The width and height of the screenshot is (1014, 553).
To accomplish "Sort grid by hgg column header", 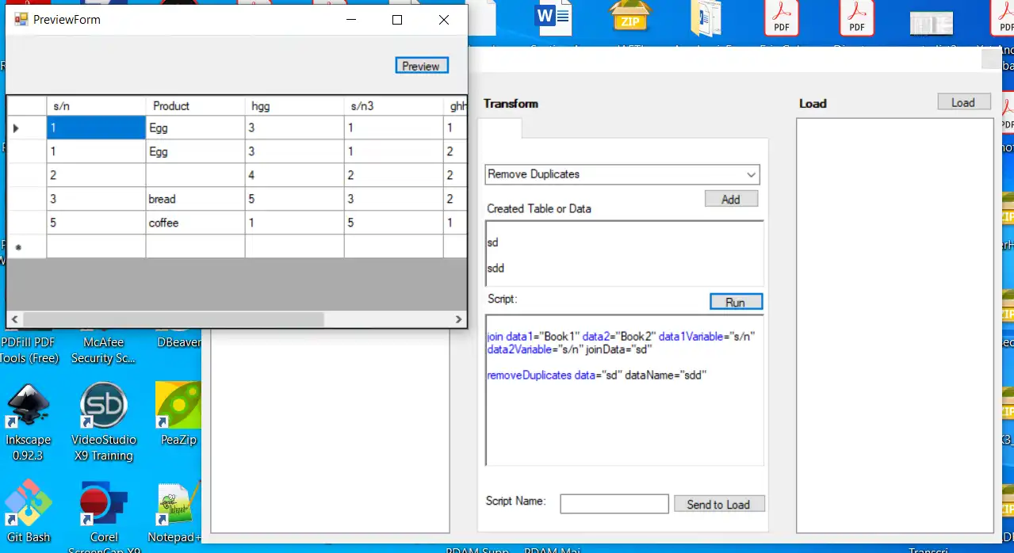I will pyautogui.click(x=294, y=105).
